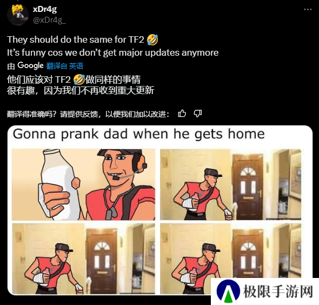This screenshot has height=305, width=319.
Task: Click the Chinese translated tweet text
Action: (81, 85)
